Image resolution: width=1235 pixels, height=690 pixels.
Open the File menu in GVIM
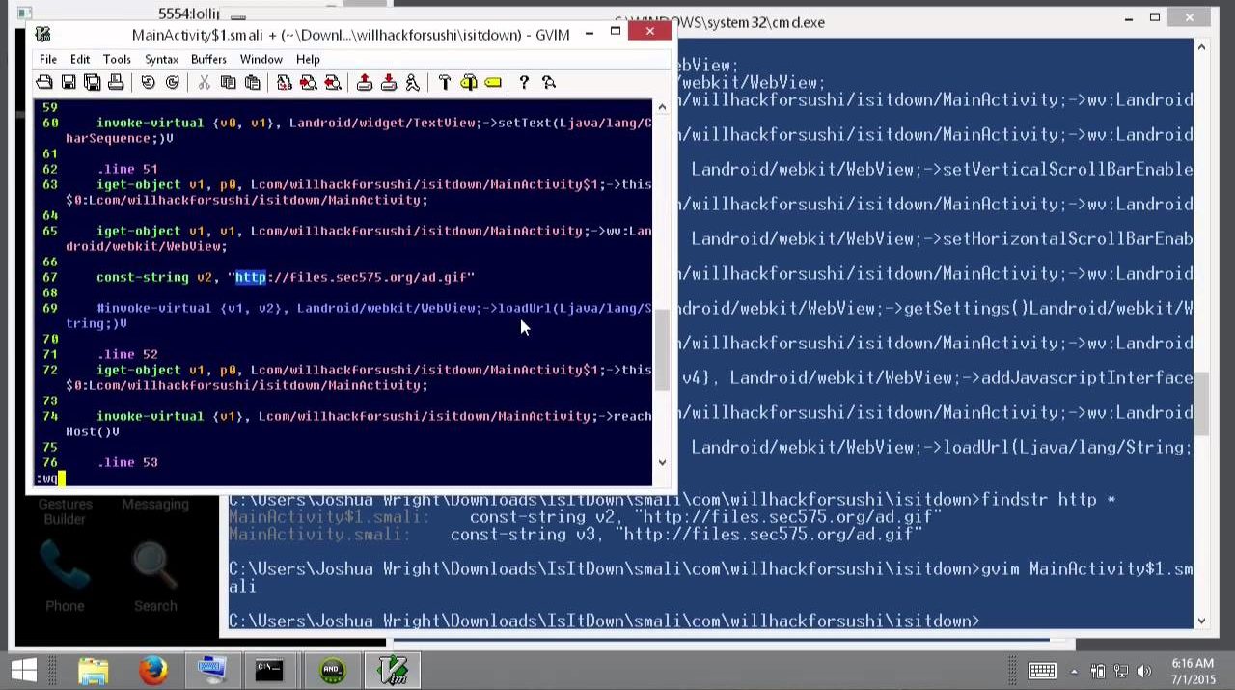coord(47,59)
